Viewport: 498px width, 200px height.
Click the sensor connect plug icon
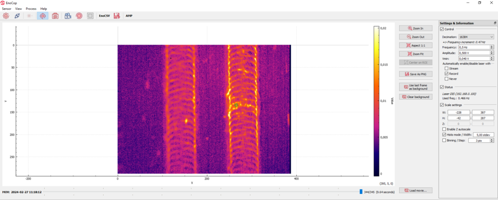pyautogui.click(x=17, y=16)
